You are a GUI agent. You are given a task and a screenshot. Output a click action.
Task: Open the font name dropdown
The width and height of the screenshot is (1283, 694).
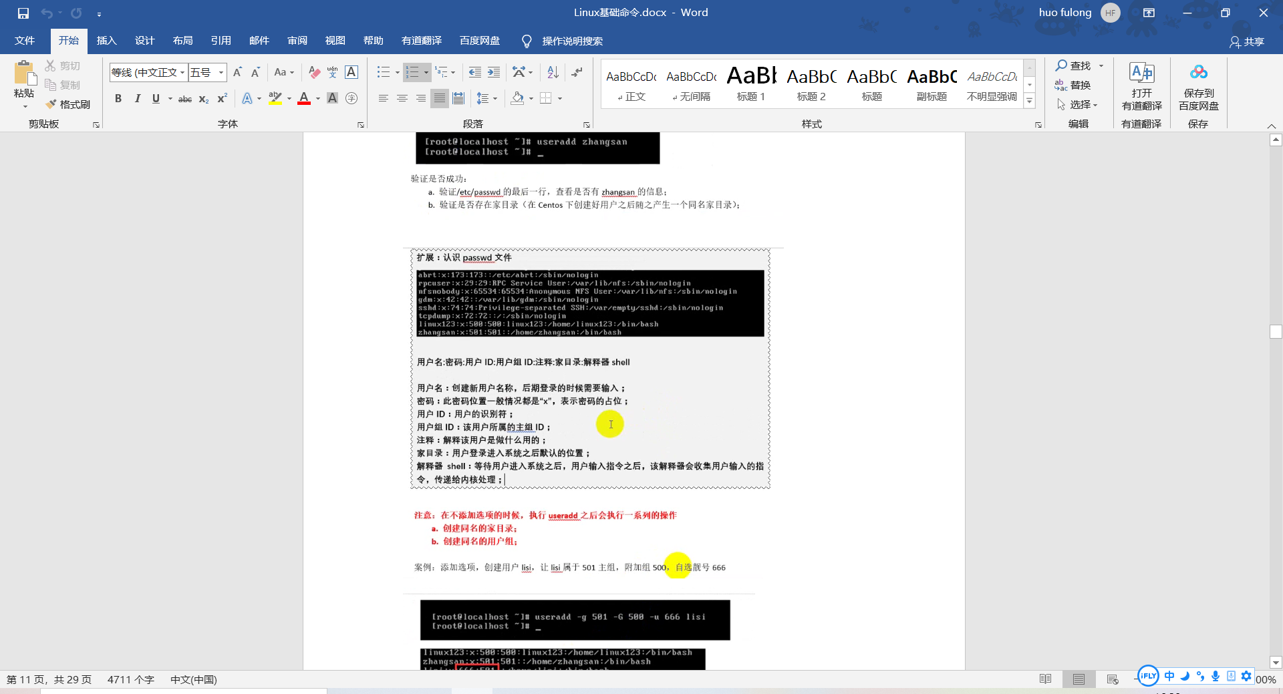(x=182, y=72)
